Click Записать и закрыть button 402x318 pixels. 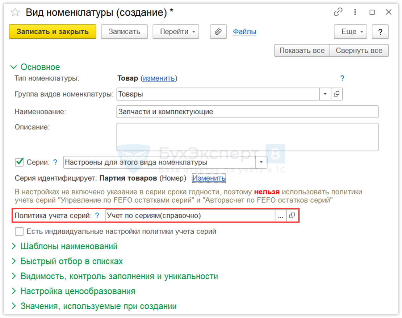pyautogui.click(x=53, y=32)
